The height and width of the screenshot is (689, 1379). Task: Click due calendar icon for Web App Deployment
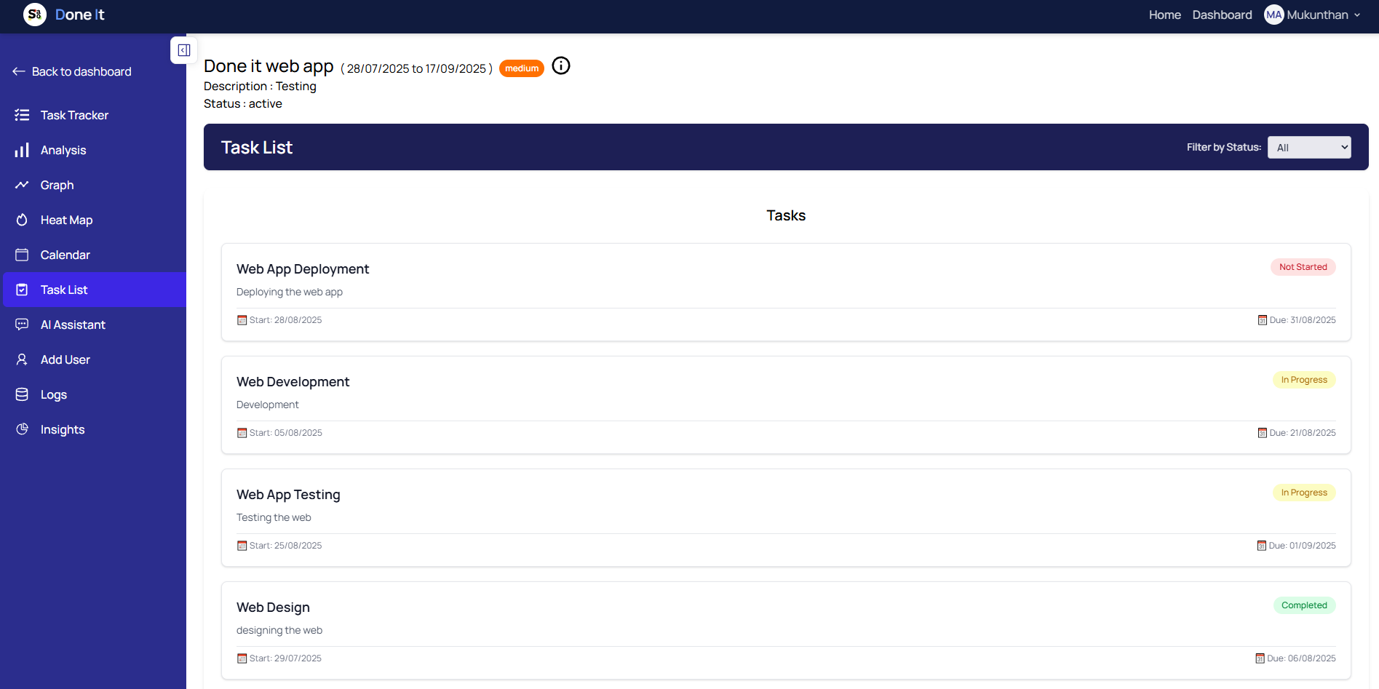click(x=1263, y=320)
